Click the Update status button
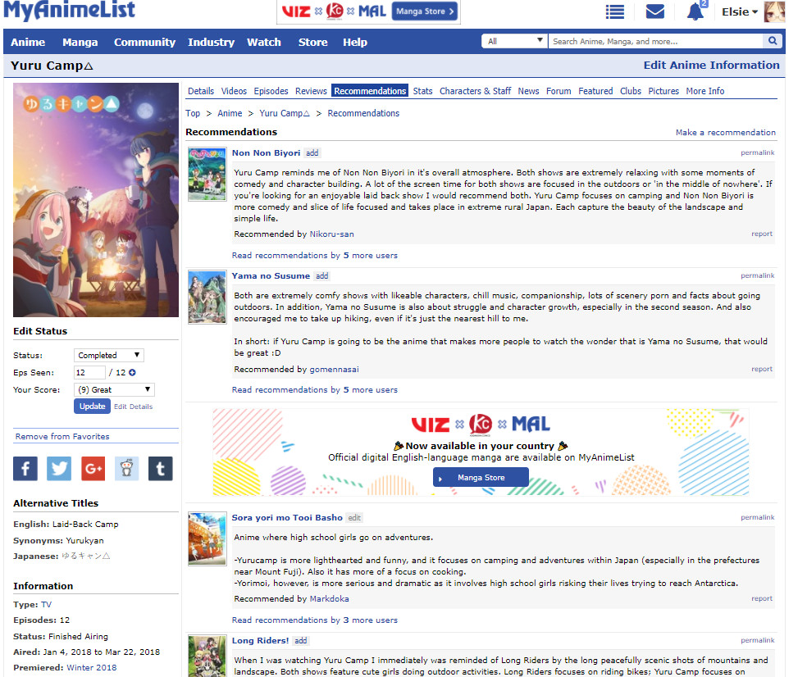Screen dimensions: 807x677 click(x=92, y=406)
